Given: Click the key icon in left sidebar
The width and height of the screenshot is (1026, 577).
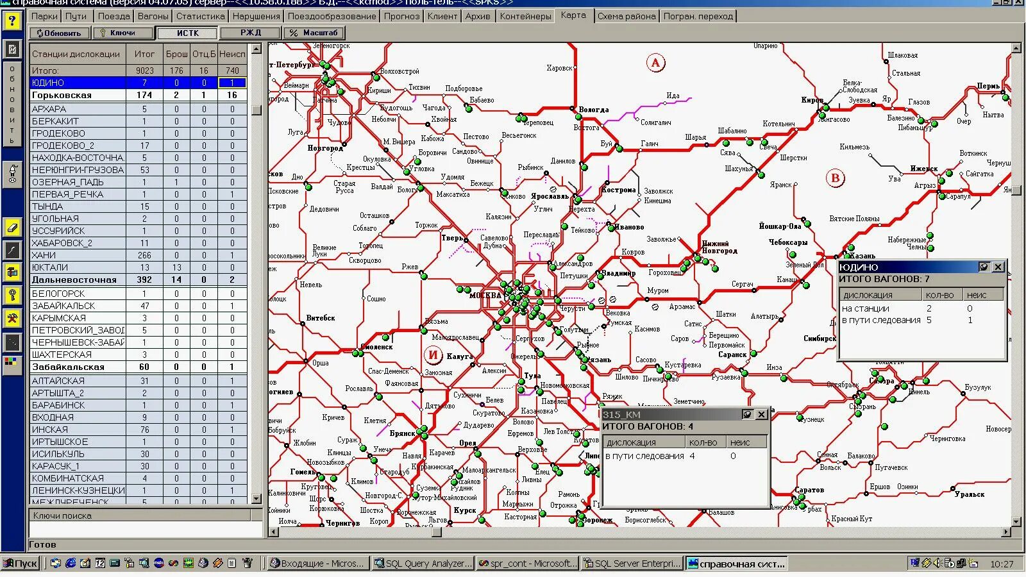Looking at the screenshot, I should click(x=12, y=295).
